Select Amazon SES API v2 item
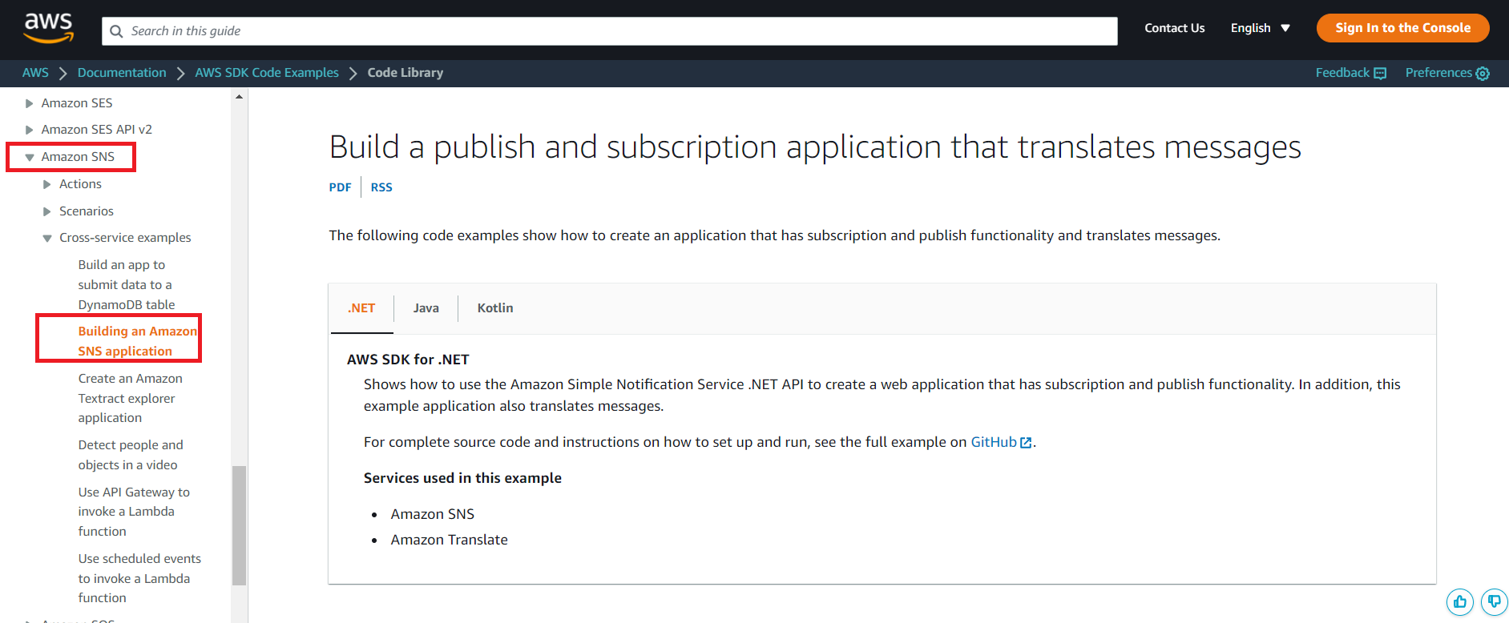 (96, 130)
